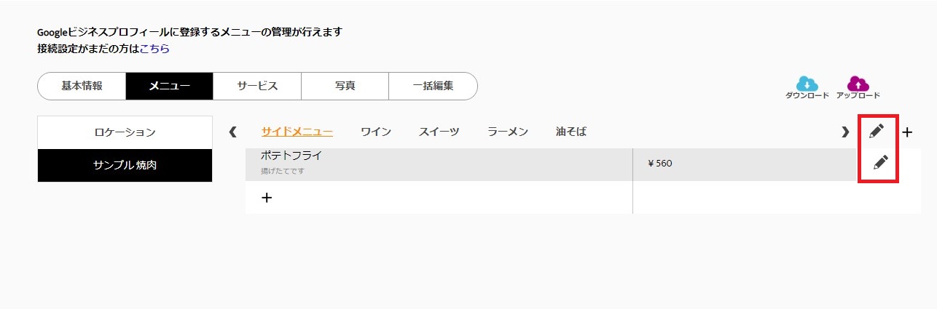Select the ワイン category

tap(376, 132)
